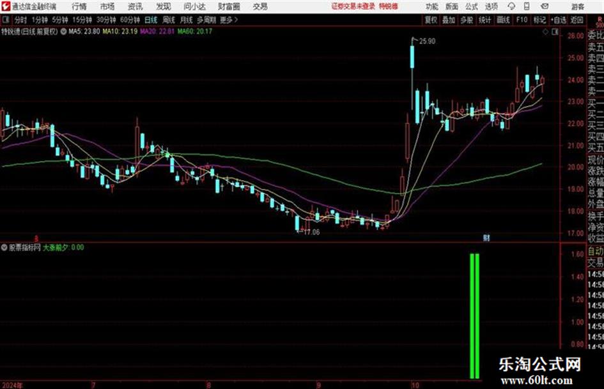Switch to the 1分钟 period
The width and height of the screenshot is (604, 389).
40,20
